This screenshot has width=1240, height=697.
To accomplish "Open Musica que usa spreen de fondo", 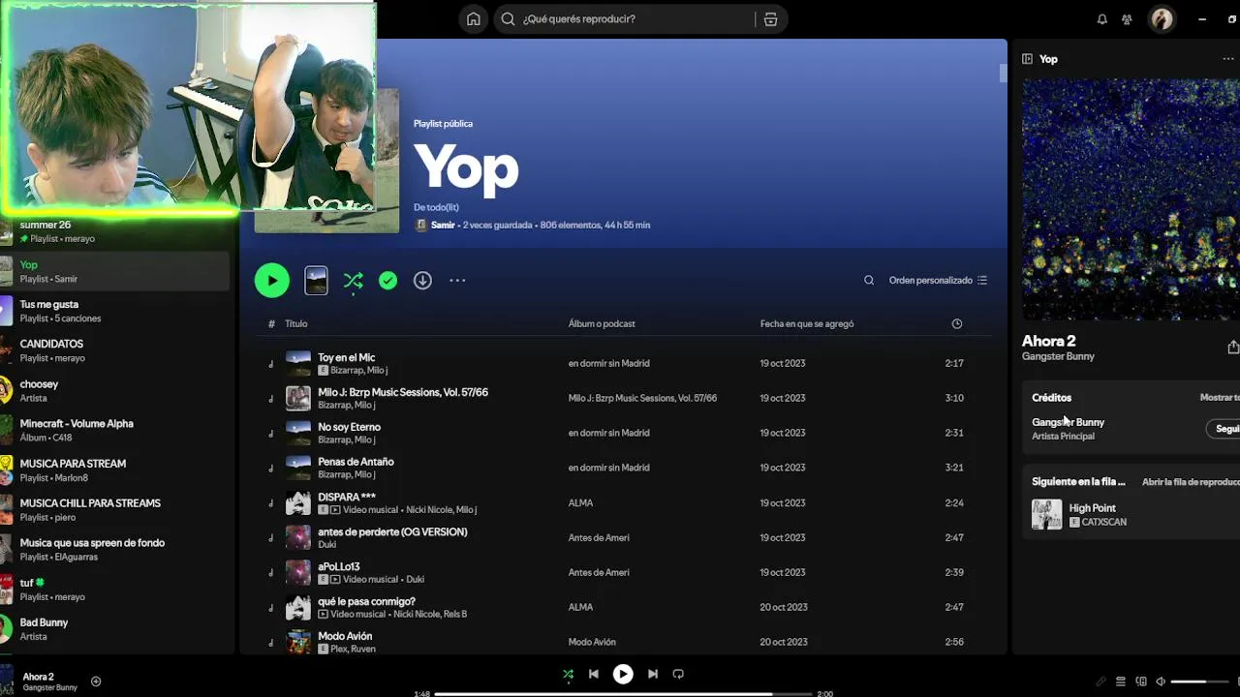I will coord(116,549).
